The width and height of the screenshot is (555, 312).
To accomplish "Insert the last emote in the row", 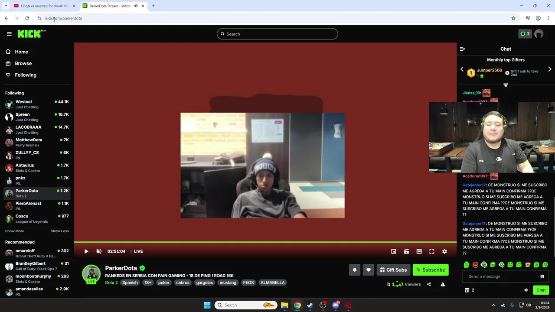I will pyautogui.click(x=545, y=265).
